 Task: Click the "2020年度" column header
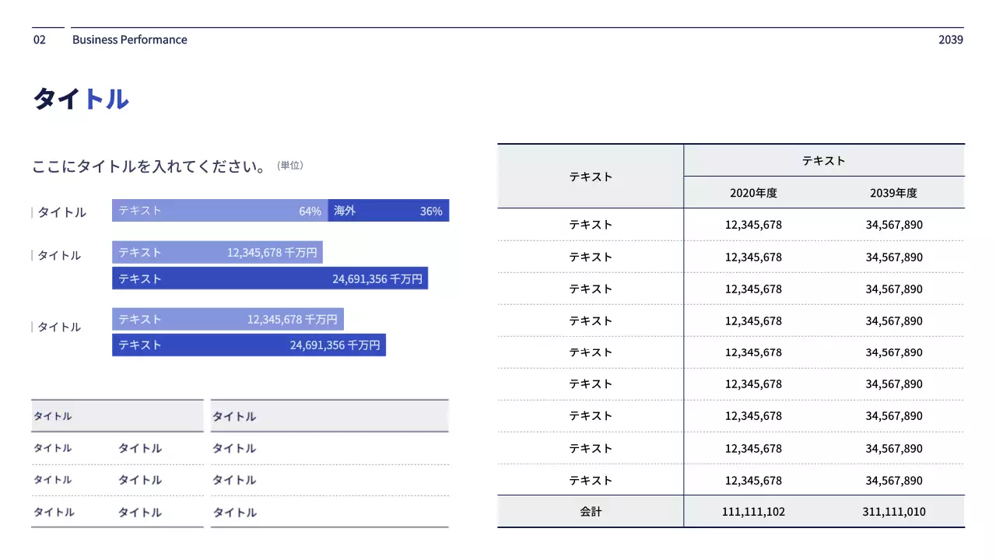click(x=753, y=193)
